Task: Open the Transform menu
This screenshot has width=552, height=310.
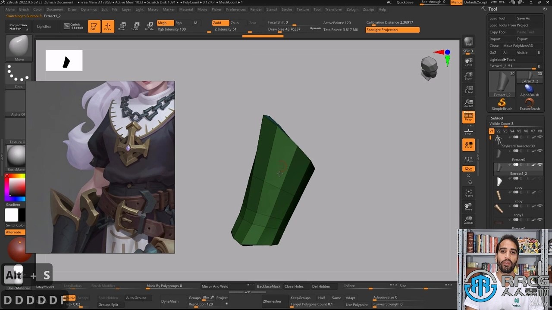Action: tap(333, 9)
